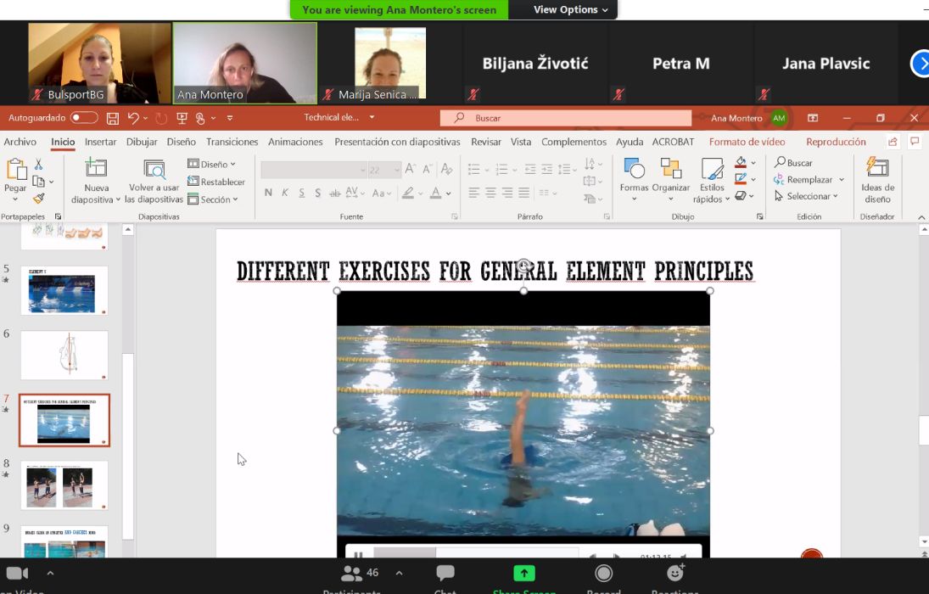Open the Ana Montero account avatar AM
This screenshot has width=929, height=594.
click(x=779, y=118)
